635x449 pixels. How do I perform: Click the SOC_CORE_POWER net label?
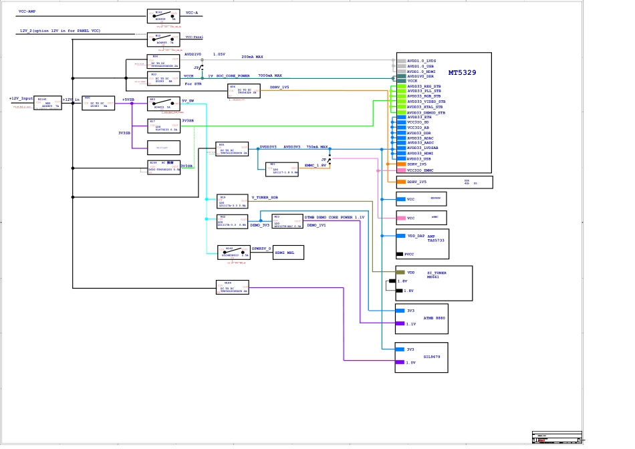coord(233,76)
